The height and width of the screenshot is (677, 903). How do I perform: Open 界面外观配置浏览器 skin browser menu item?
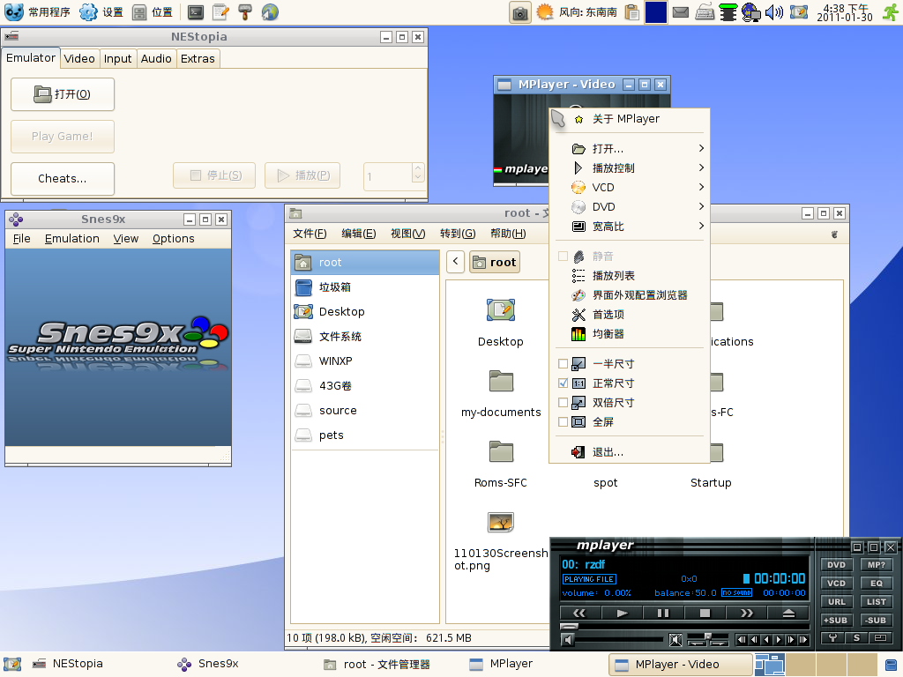tap(630, 295)
